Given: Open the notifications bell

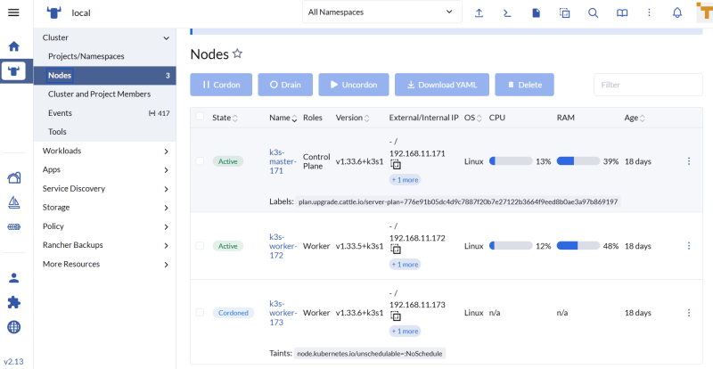Looking at the screenshot, I should tap(677, 12).
